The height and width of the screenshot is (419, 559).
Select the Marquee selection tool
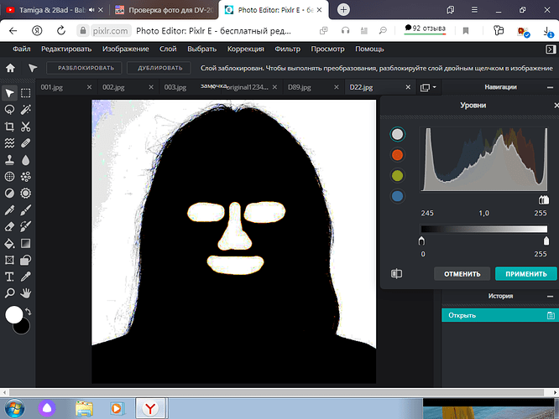click(26, 93)
